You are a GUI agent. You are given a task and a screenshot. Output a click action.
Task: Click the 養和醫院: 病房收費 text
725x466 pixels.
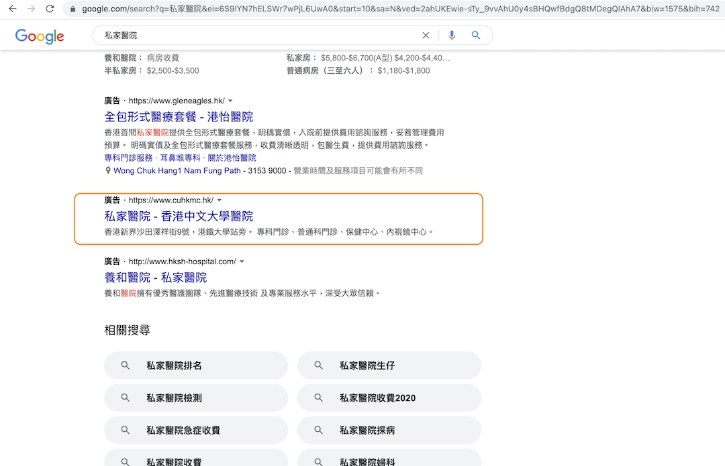pos(142,58)
